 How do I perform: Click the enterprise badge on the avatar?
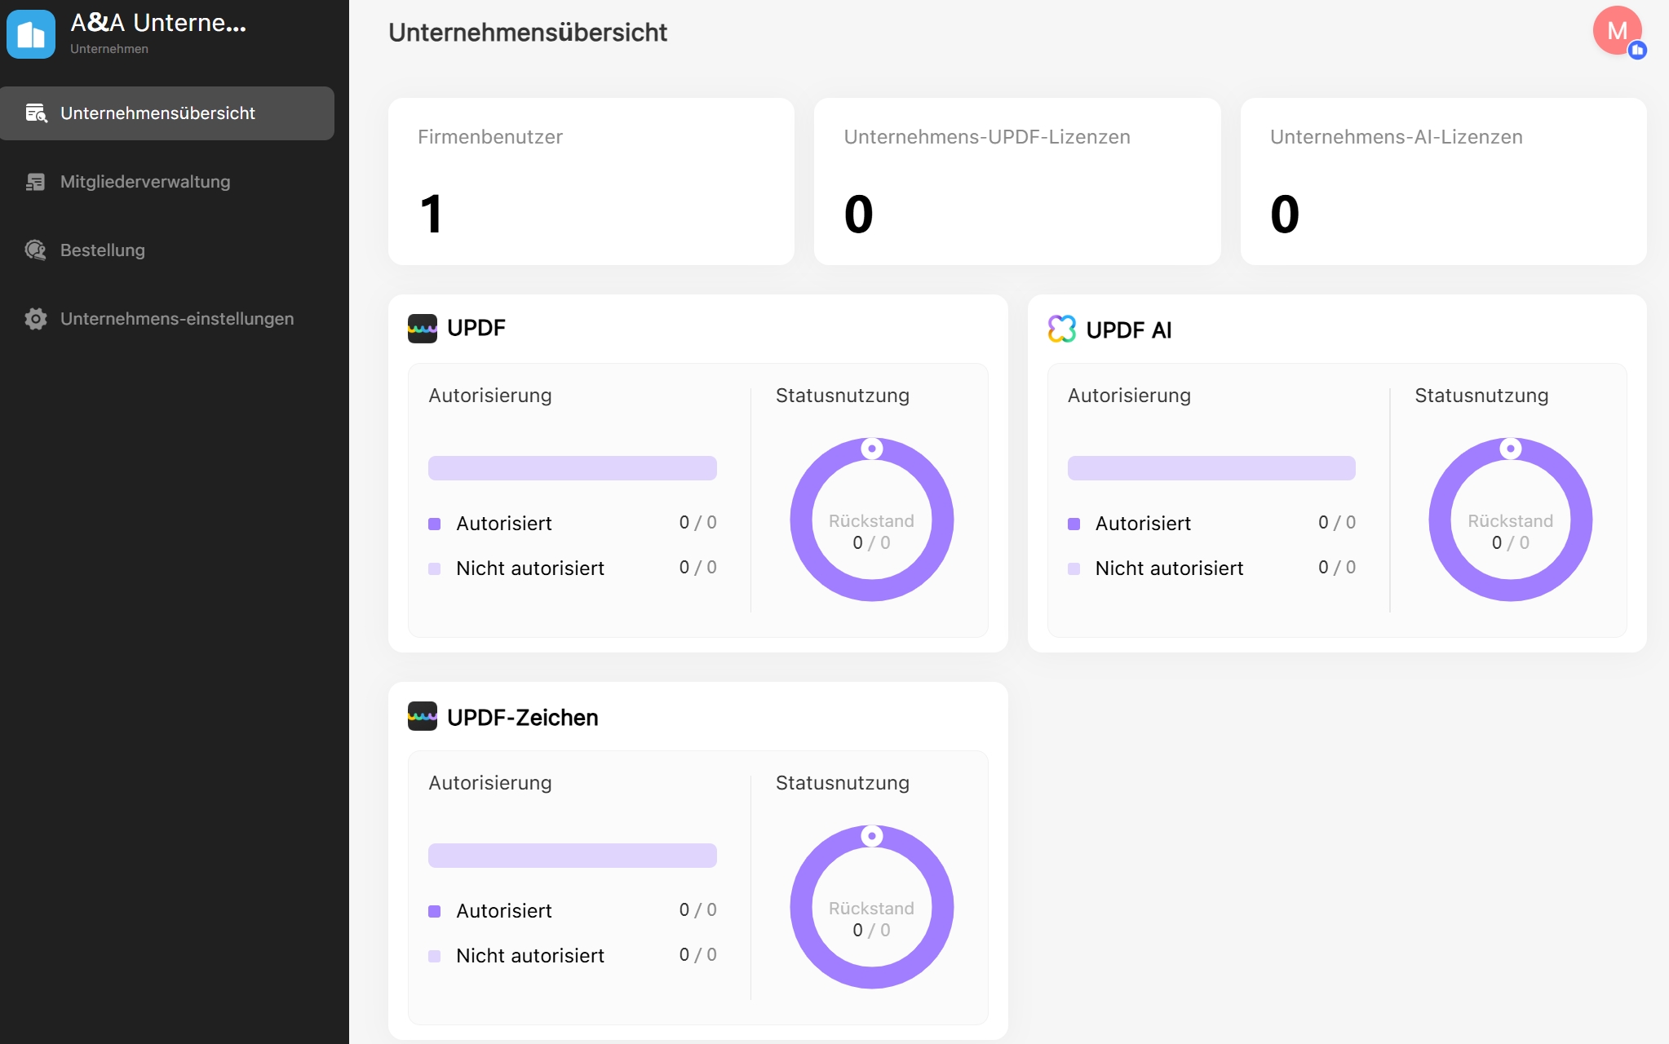point(1637,51)
